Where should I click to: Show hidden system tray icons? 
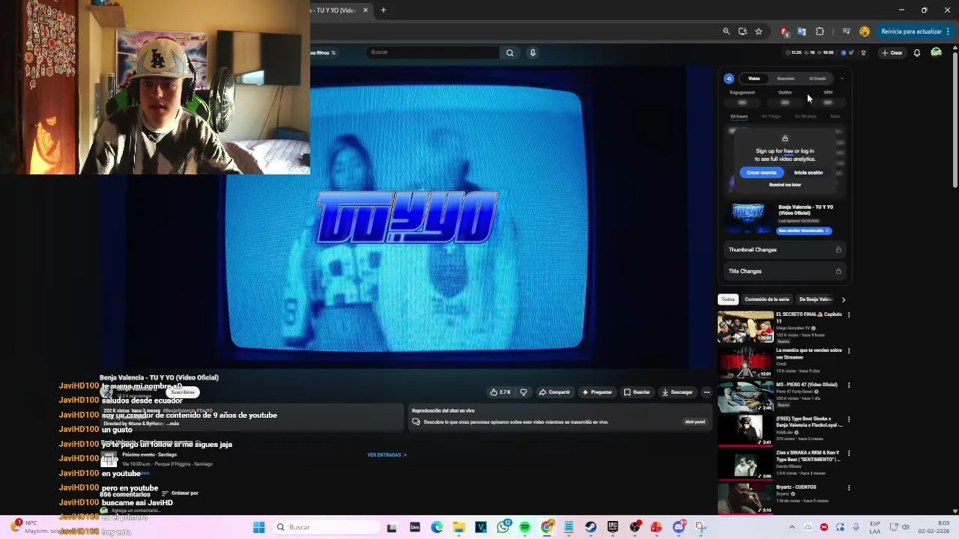click(x=792, y=527)
